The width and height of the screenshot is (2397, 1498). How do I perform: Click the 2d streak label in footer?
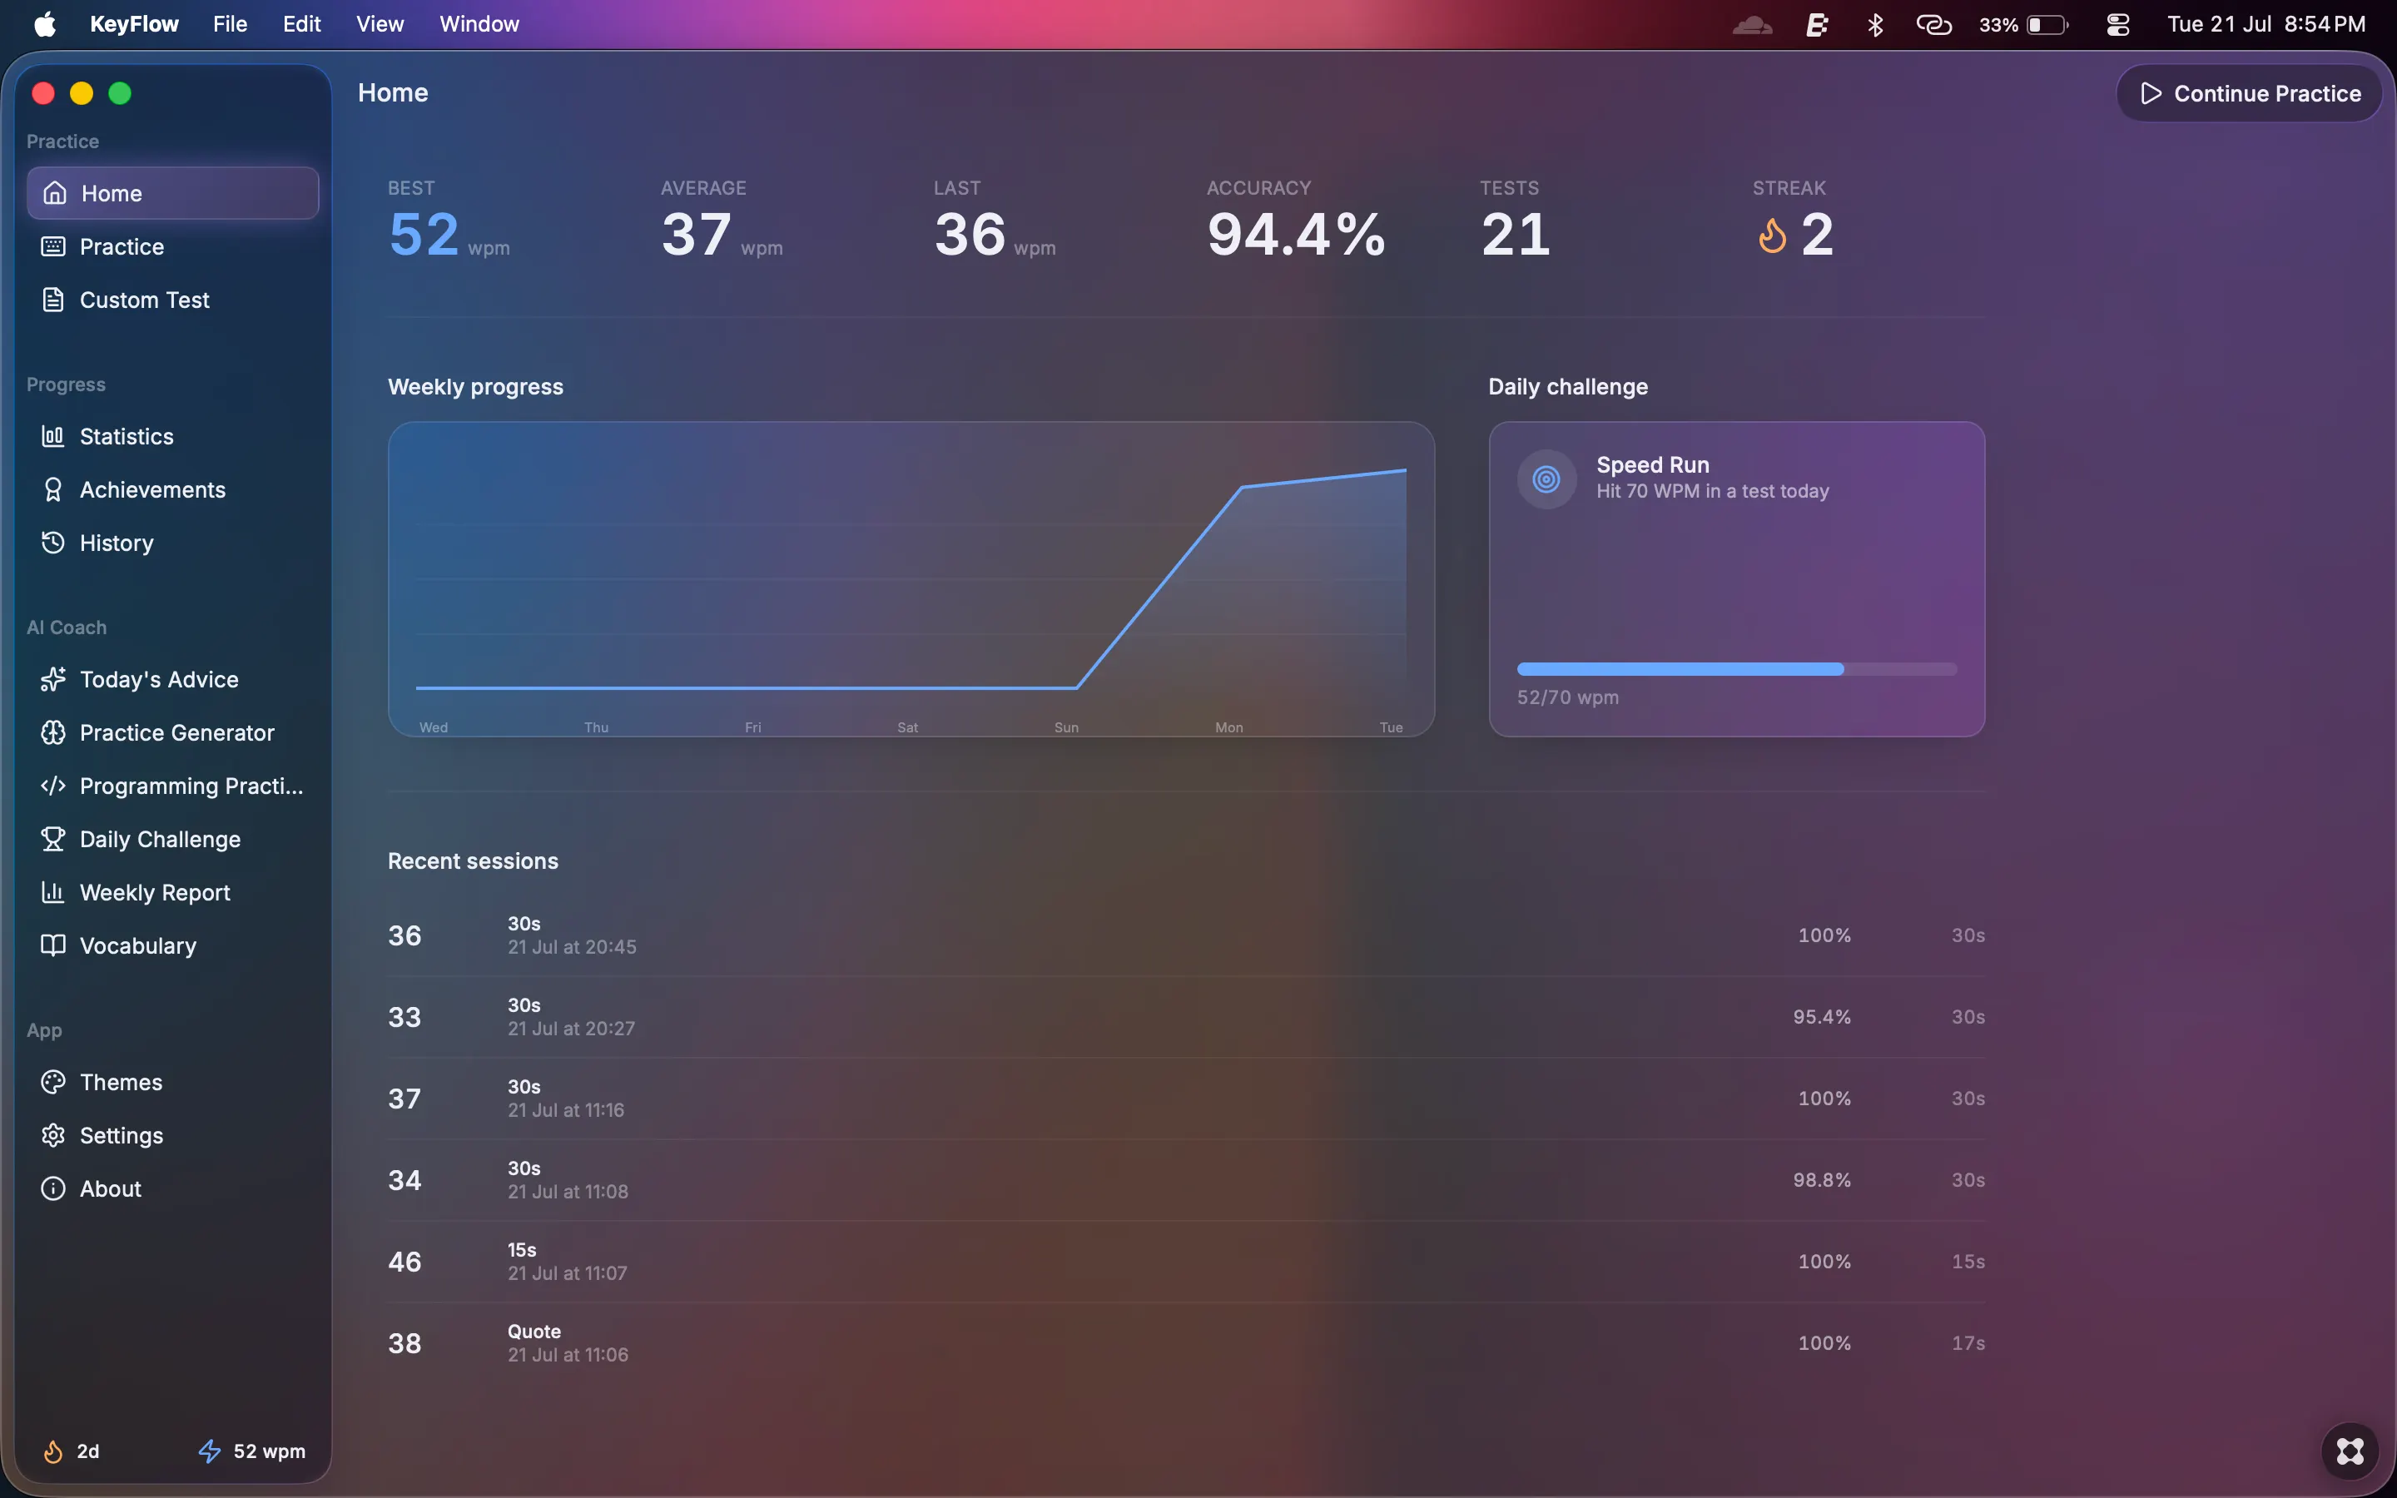pyautogui.click(x=88, y=1451)
